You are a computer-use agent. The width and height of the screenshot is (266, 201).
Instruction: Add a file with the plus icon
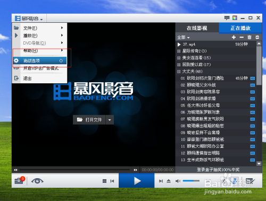pos(234,37)
